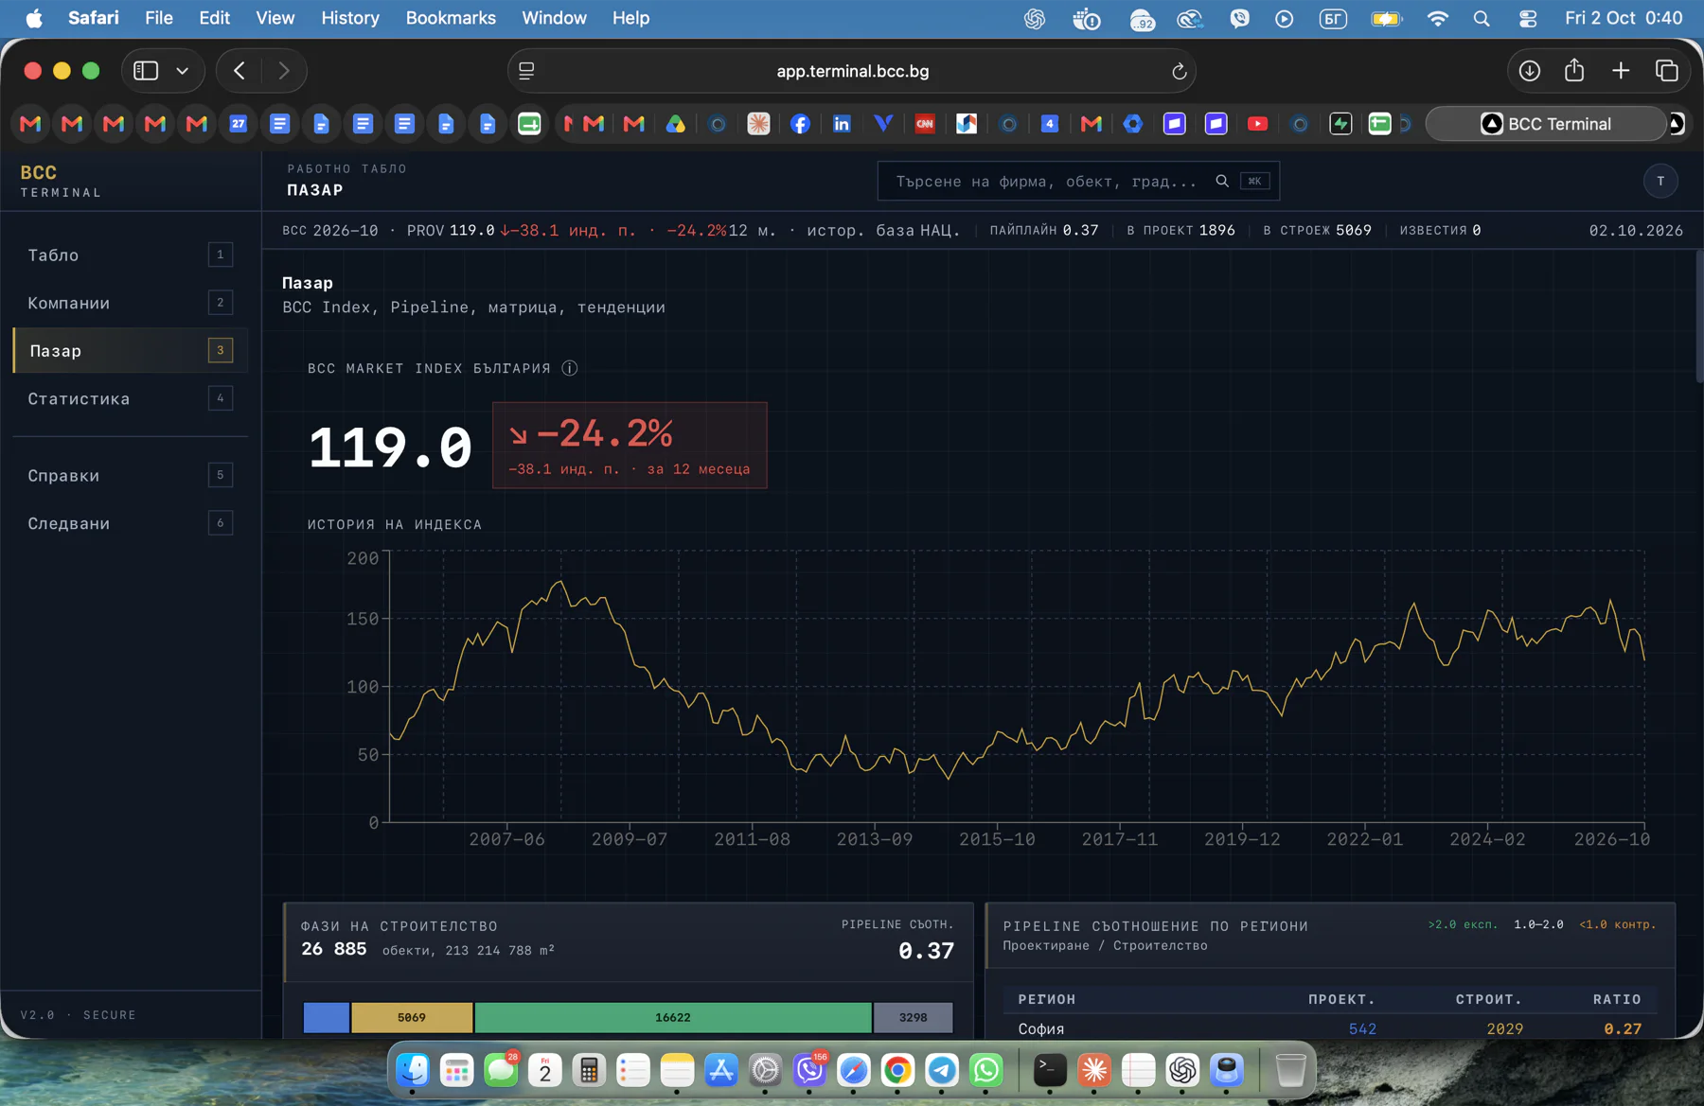Click the app.terminal.bcc.bg address bar
Screen dimensions: 1704x1106
tap(852, 71)
